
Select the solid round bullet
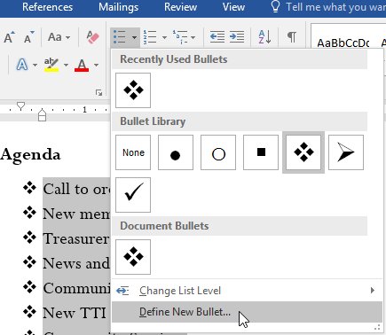pyautogui.click(x=176, y=152)
